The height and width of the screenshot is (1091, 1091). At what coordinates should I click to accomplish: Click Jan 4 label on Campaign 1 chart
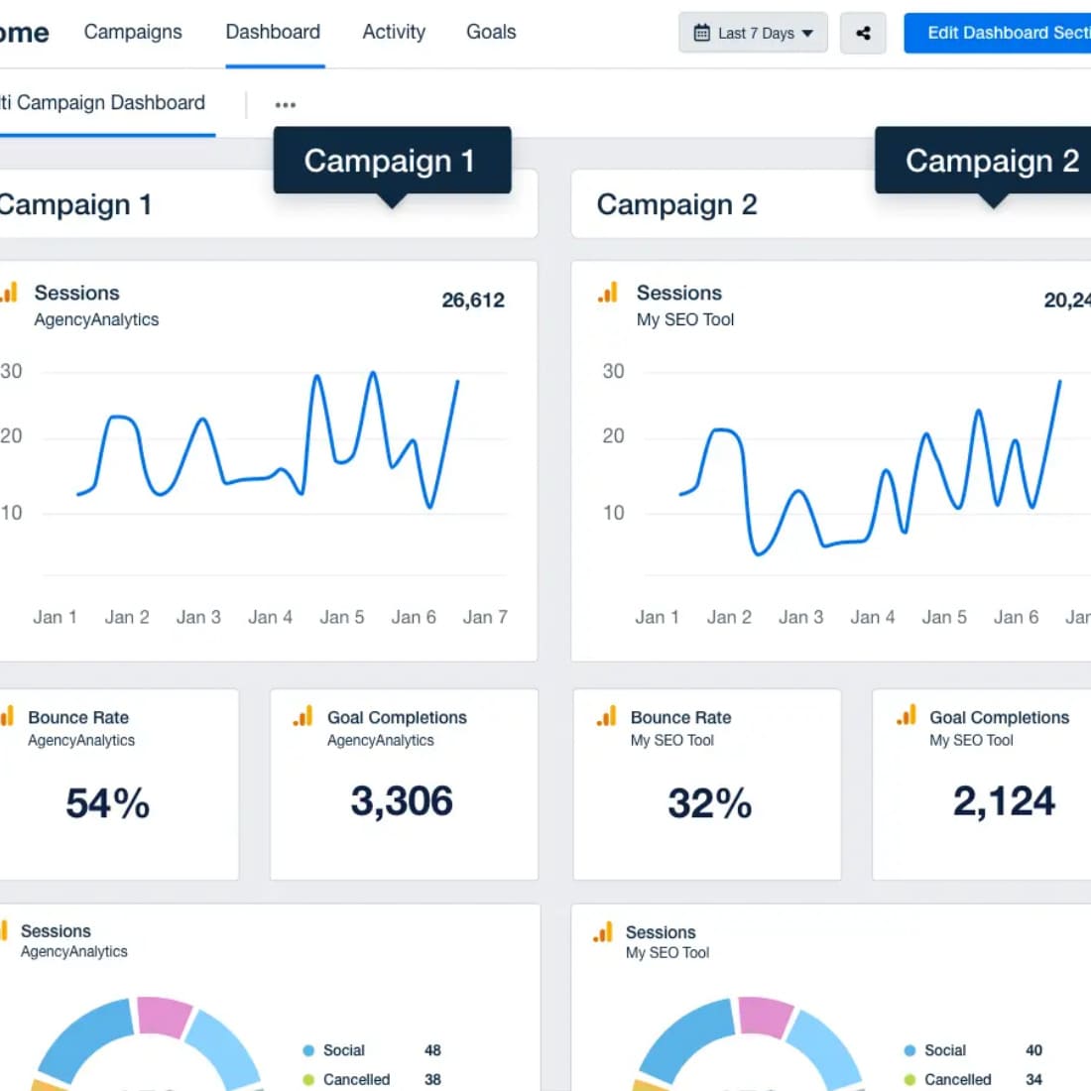click(270, 617)
